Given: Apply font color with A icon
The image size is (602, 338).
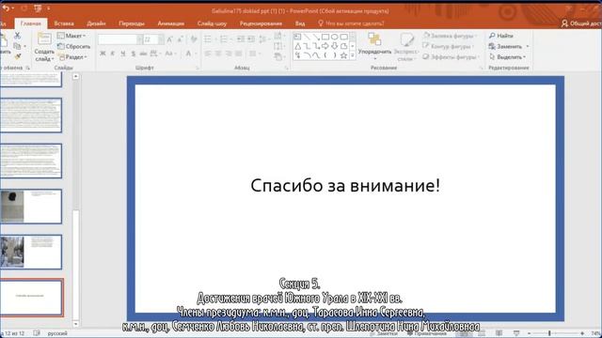Looking at the screenshot, I should pyautogui.click(x=188, y=54).
